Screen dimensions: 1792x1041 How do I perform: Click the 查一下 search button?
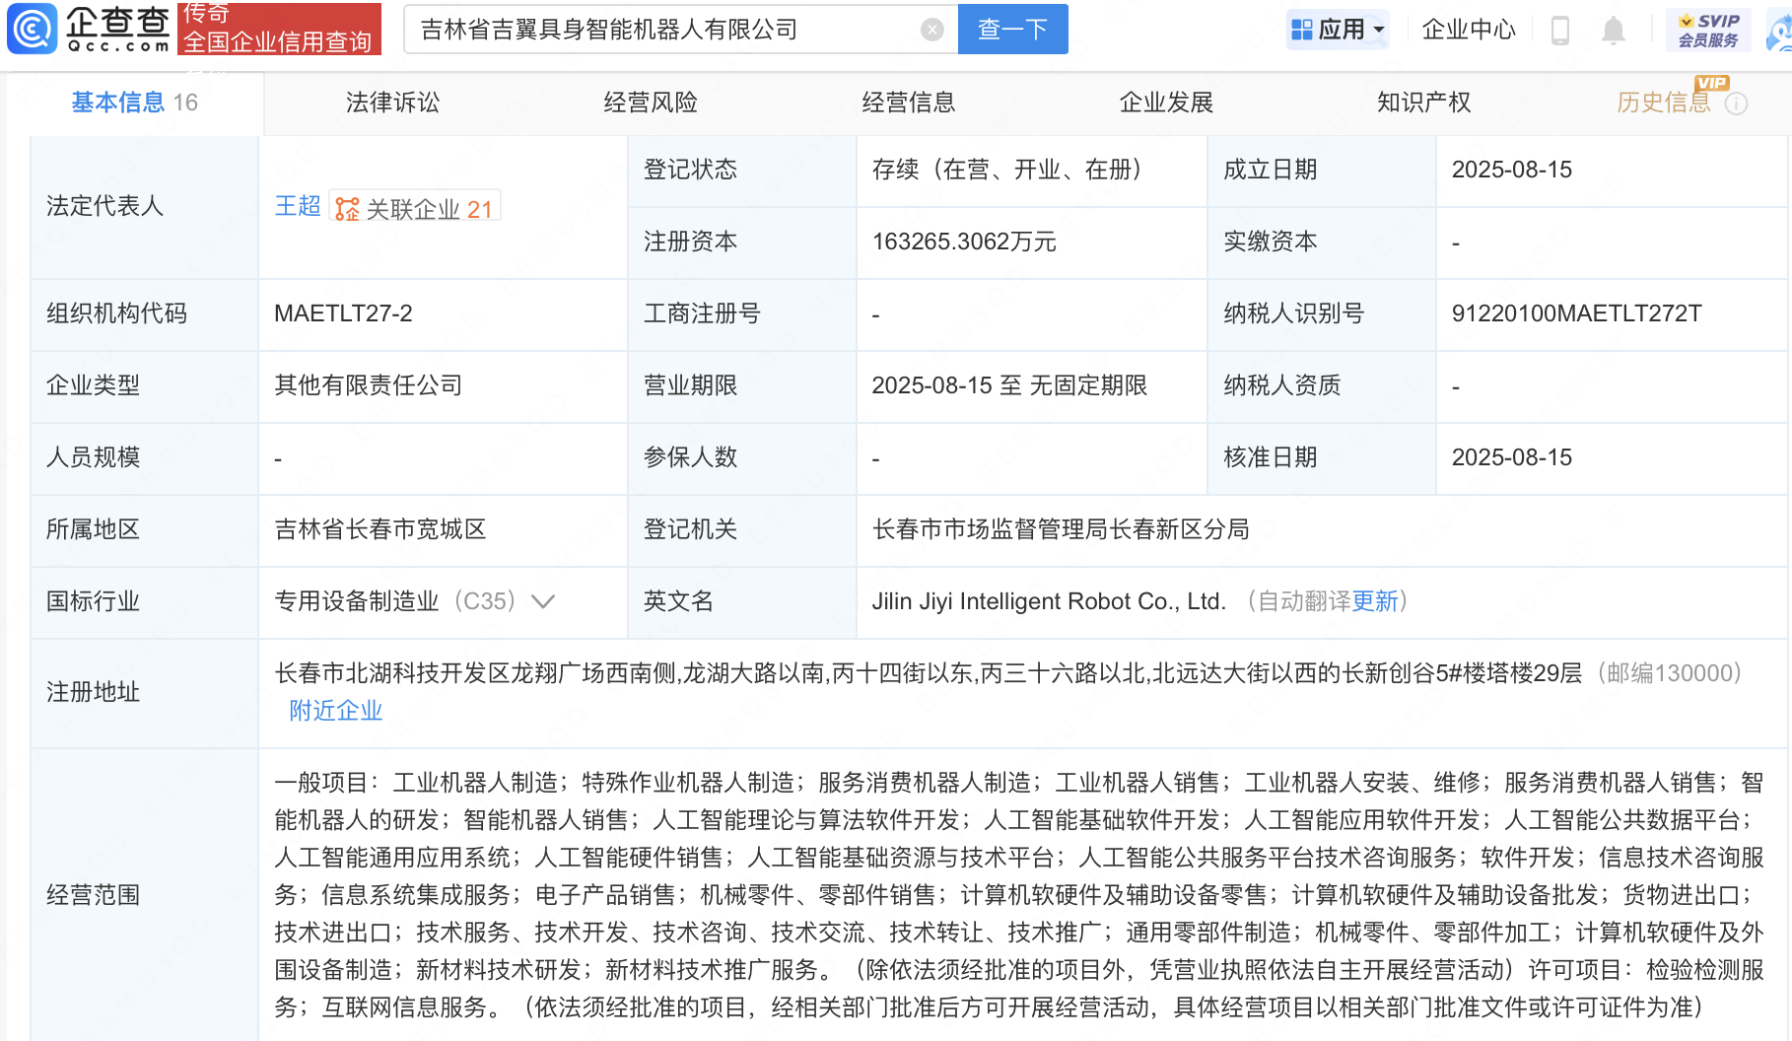click(1012, 30)
